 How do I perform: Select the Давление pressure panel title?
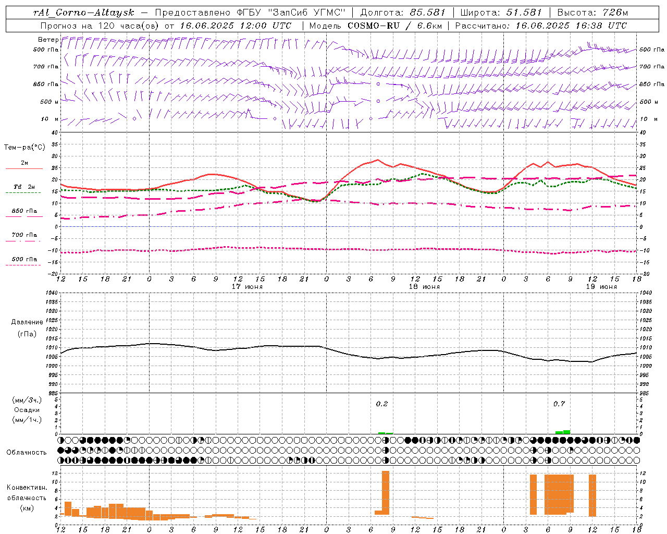[27, 322]
